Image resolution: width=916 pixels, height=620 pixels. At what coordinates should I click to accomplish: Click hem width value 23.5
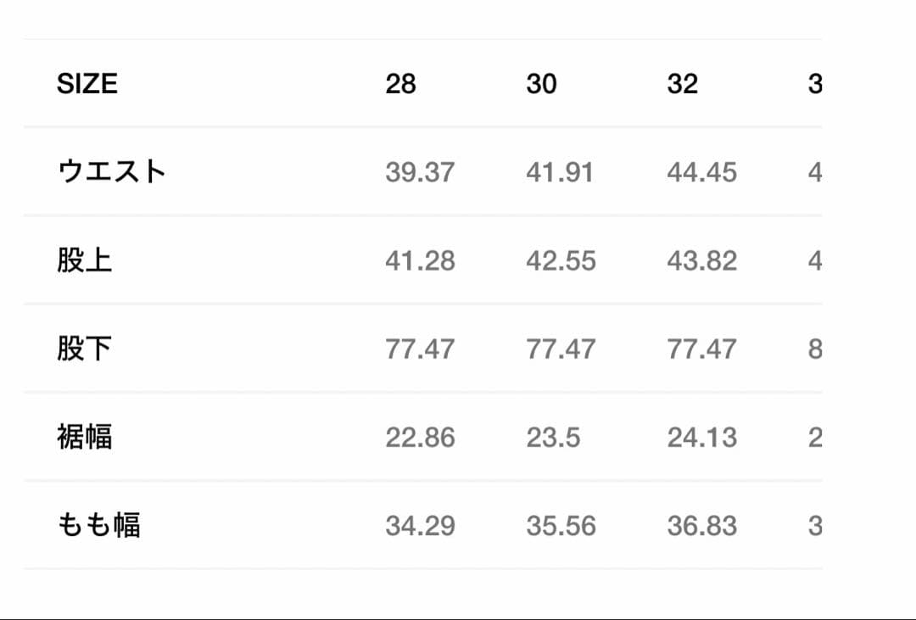[553, 437]
